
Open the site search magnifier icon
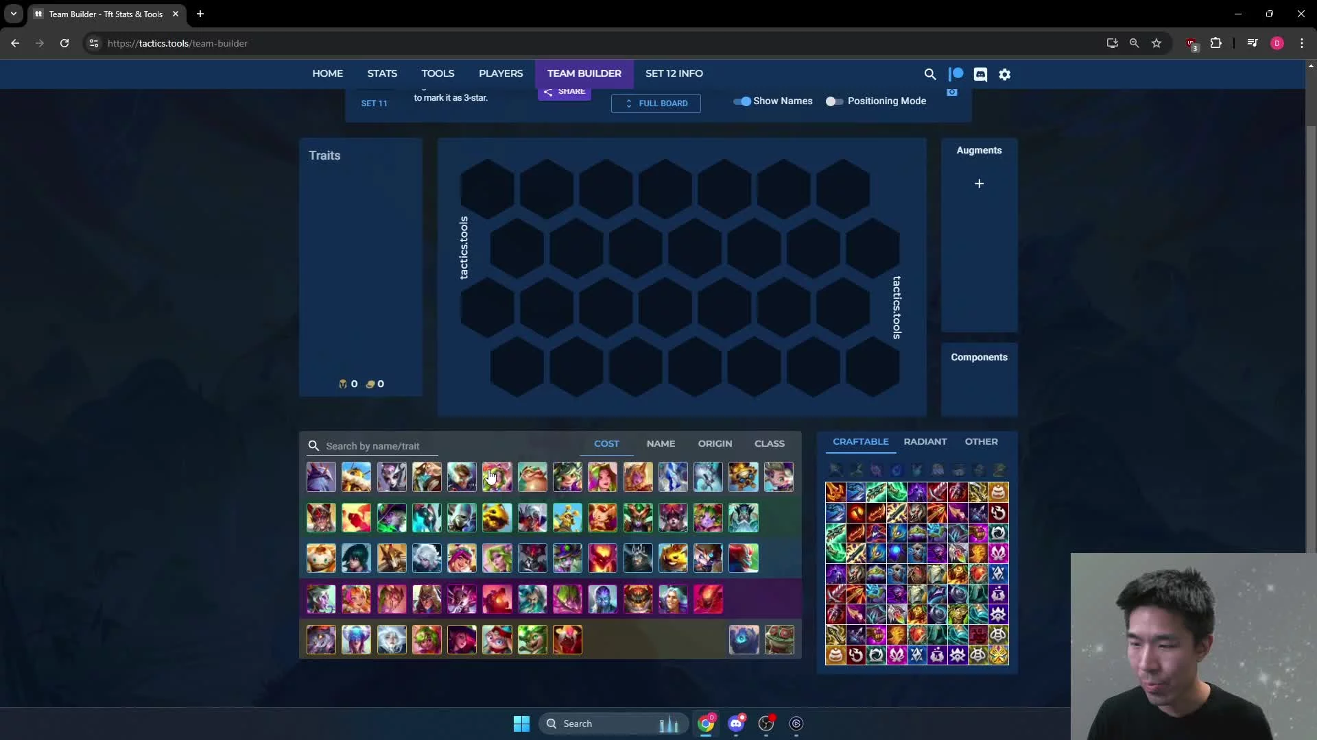(x=930, y=74)
